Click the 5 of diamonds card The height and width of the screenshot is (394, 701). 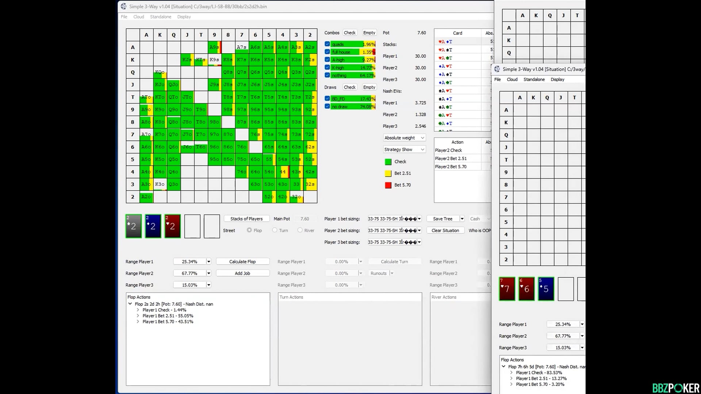[546, 289]
